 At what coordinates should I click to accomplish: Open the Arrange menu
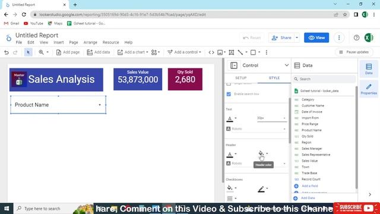coord(90,42)
